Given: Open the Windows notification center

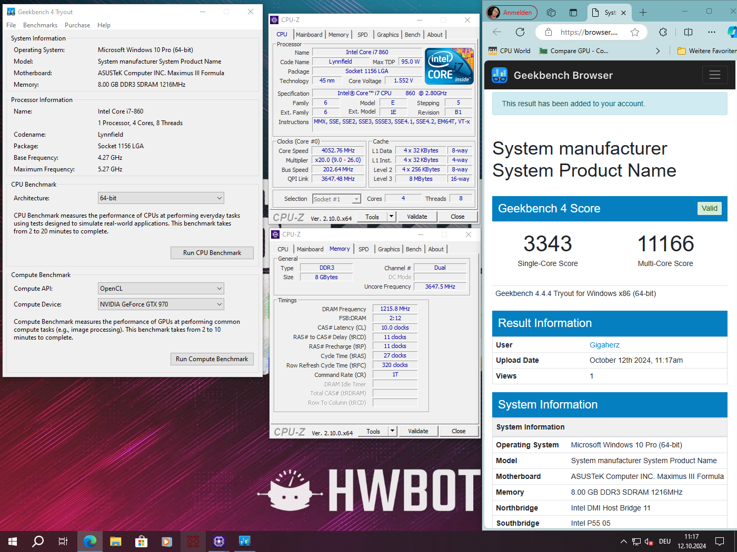Looking at the screenshot, I should tap(720, 541).
